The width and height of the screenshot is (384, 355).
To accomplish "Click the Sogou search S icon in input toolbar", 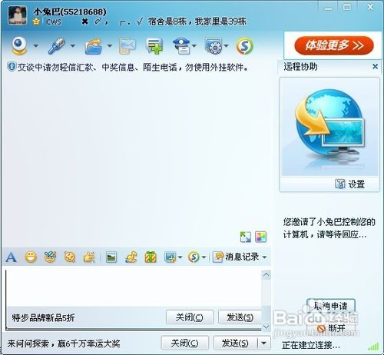I will 194,257.
